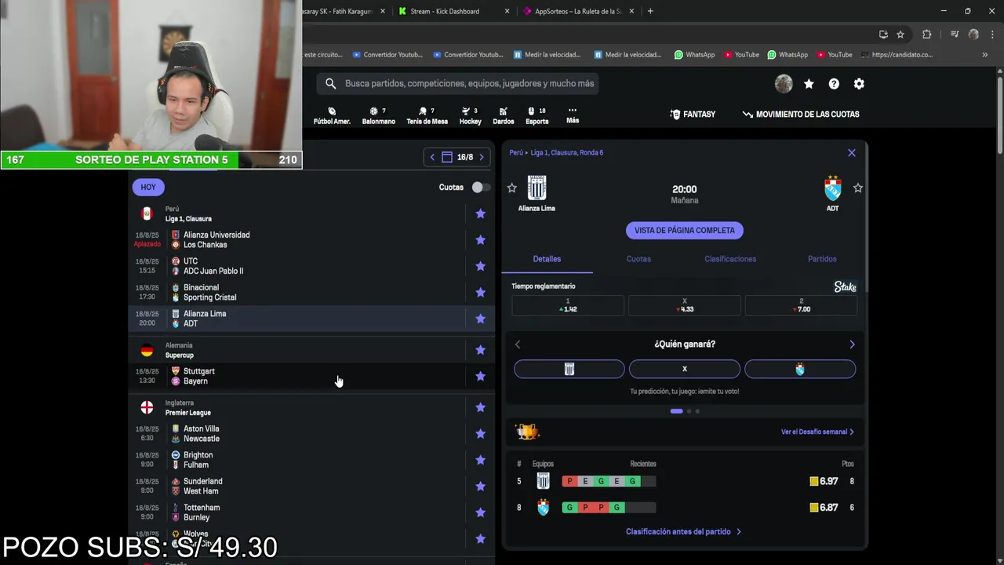The width and height of the screenshot is (1004, 565).
Task: Open the FANTASY section
Action: click(693, 115)
